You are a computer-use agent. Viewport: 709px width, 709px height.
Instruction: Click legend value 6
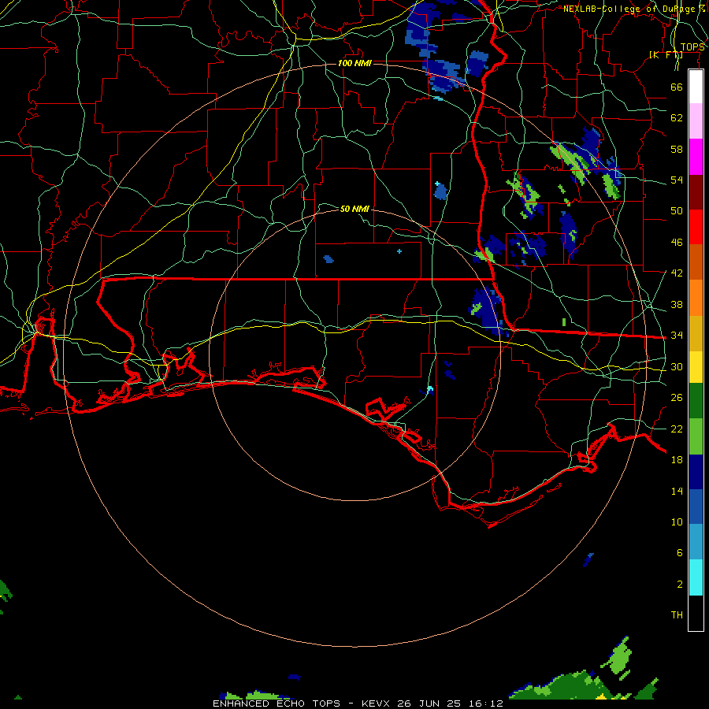pos(680,553)
